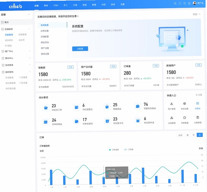The image size is (207, 192).
Task: Open 文章管理 shortcut icon
Action: [x=198, y=117]
